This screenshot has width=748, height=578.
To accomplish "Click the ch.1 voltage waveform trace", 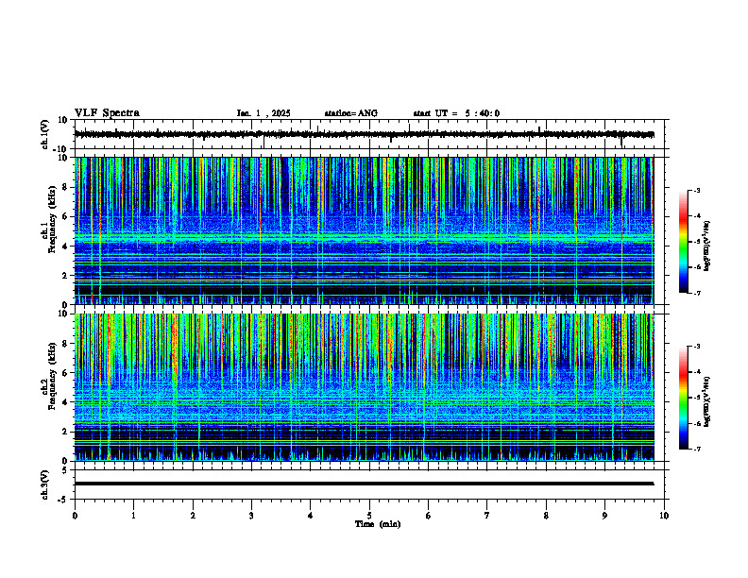I will point(364,134).
